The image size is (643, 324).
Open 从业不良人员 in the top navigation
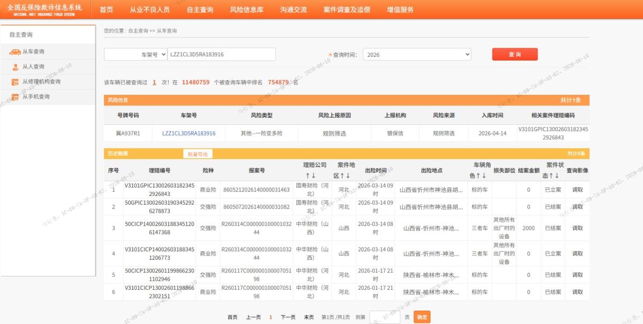coord(150,10)
